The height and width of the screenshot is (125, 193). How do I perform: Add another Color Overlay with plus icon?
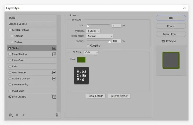(x=54, y=73)
